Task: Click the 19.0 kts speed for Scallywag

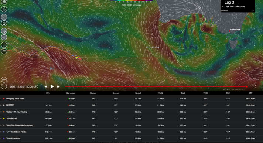Action: click(x=138, y=125)
